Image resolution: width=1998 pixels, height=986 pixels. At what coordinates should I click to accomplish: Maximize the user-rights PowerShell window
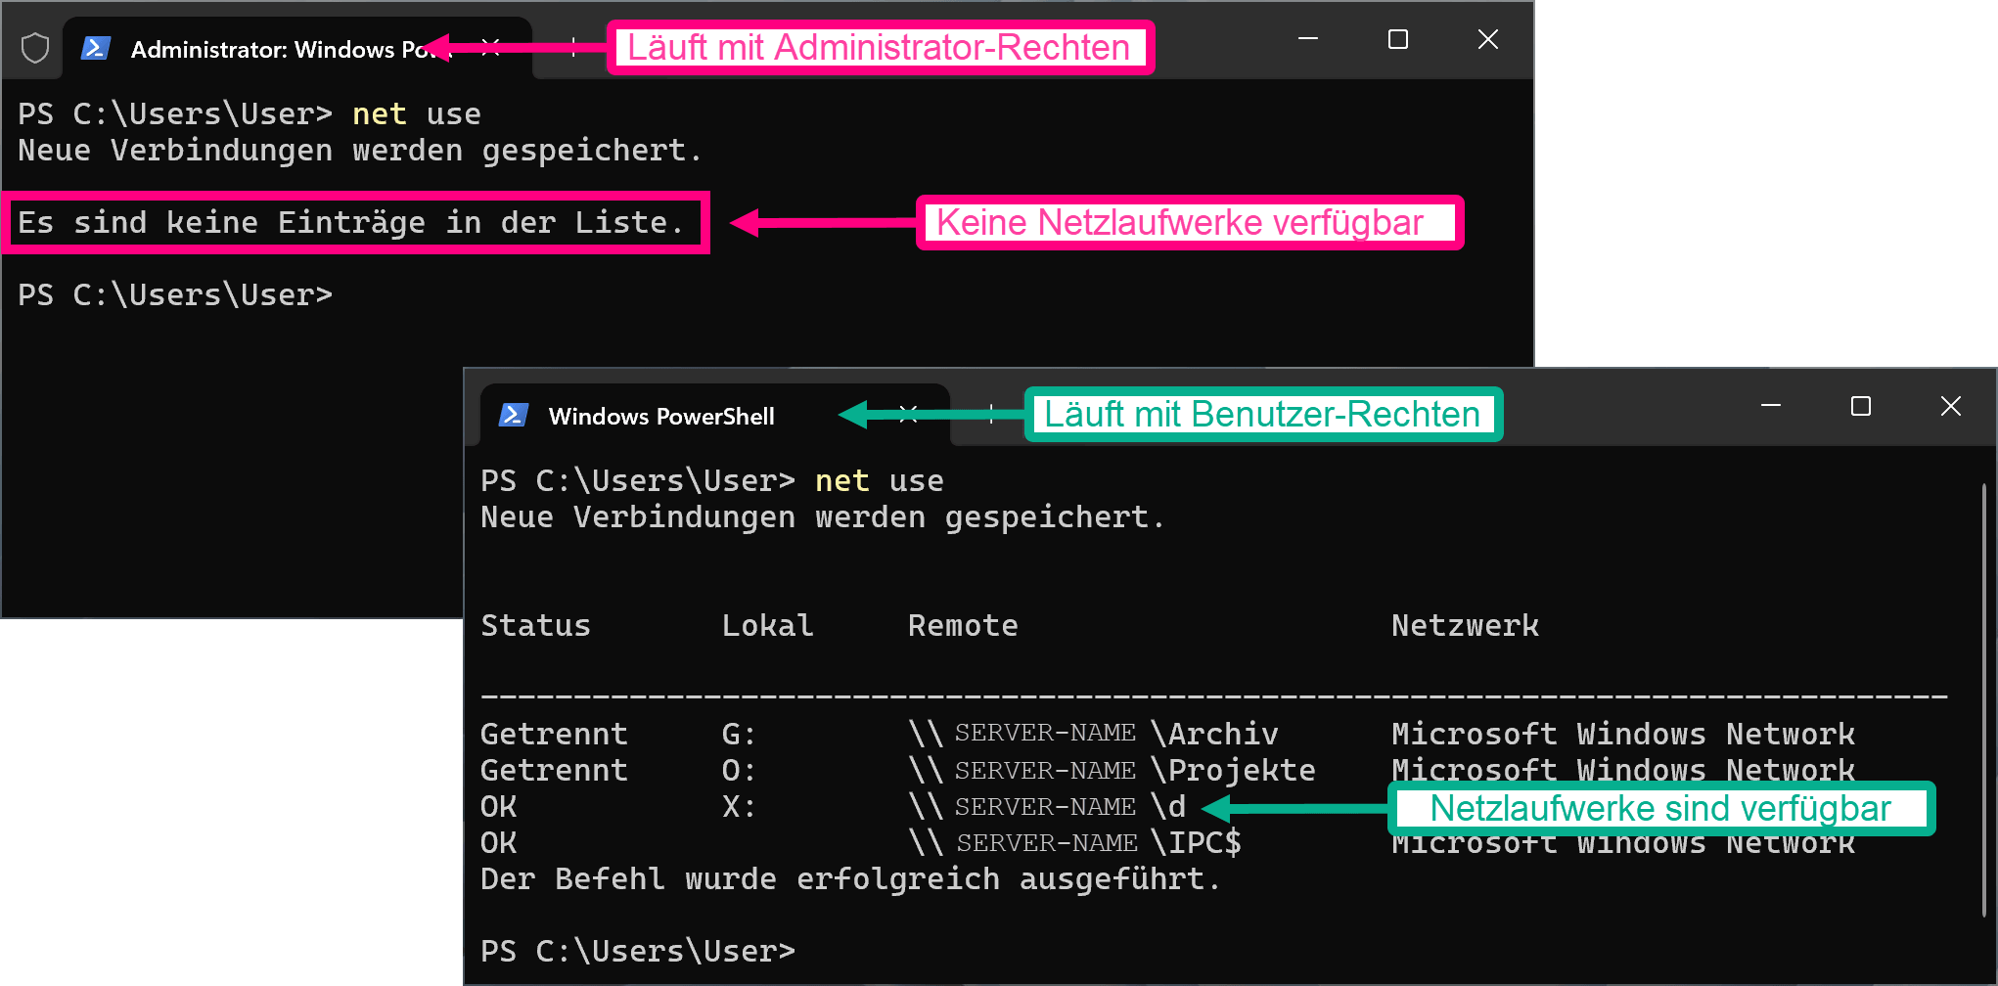tap(1861, 406)
